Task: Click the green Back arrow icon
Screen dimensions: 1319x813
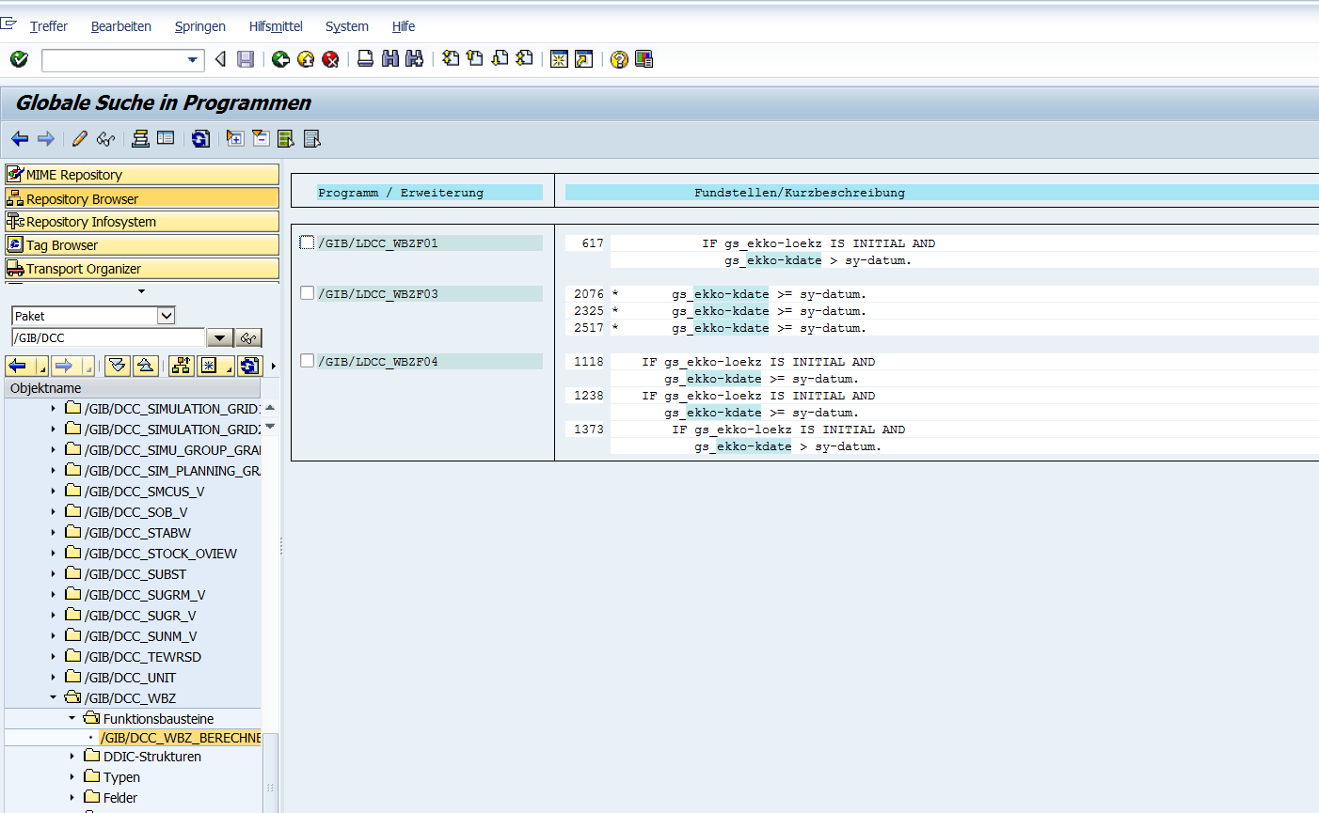Action: [280, 59]
